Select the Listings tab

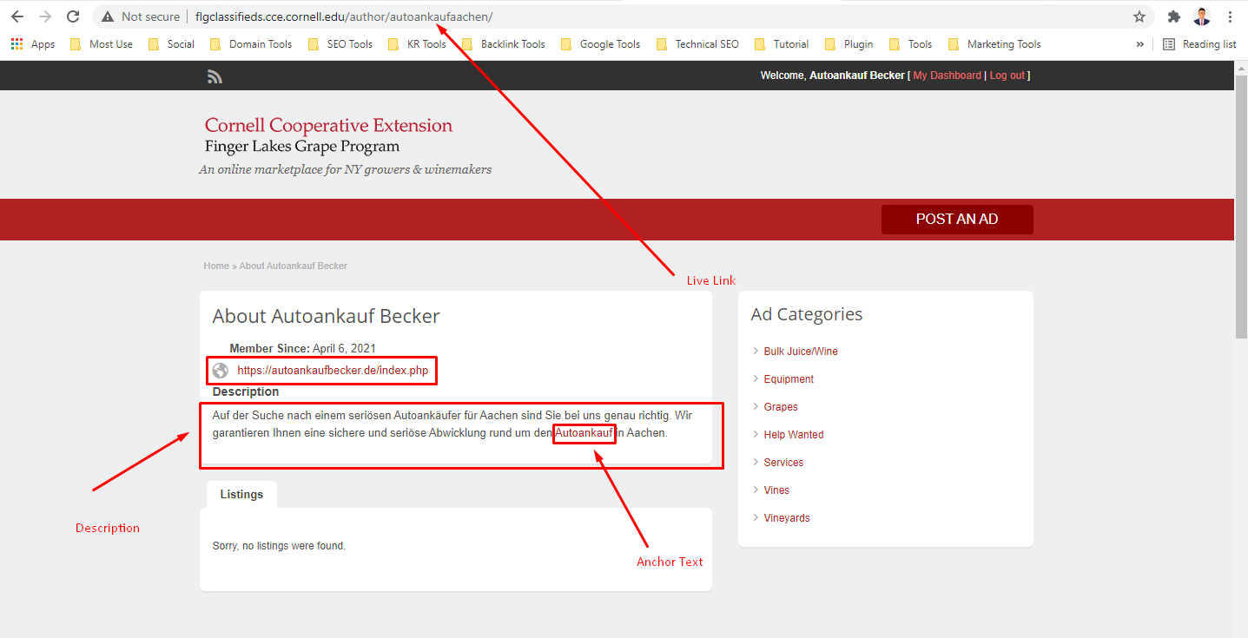coord(241,495)
